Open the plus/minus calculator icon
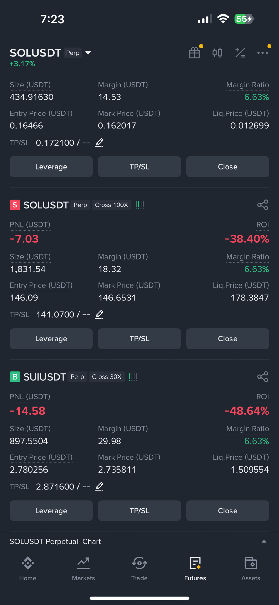Viewport: 279px width, 605px height. pyautogui.click(x=240, y=53)
